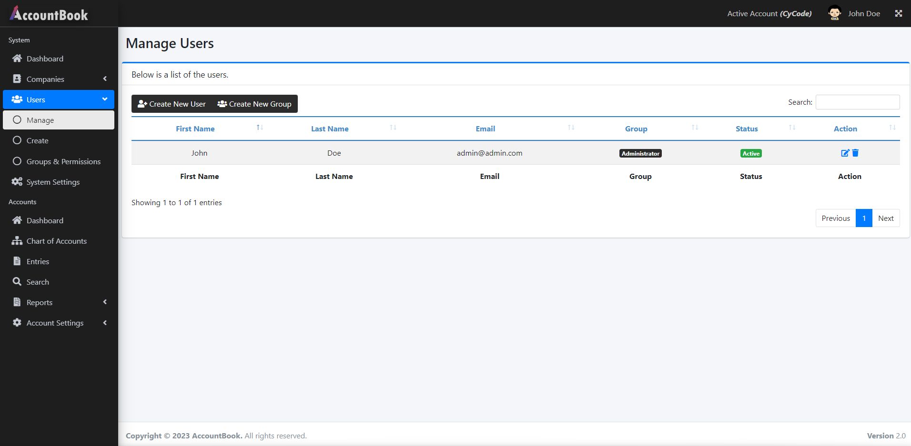Screen dimensions: 911x446
Task: Expand the Reports submenu chevron
Action: [x=105, y=302]
